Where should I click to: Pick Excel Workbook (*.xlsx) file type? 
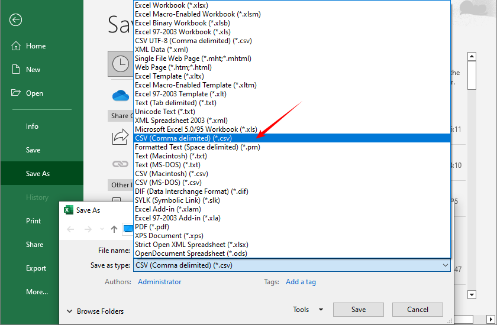[167, 5]
